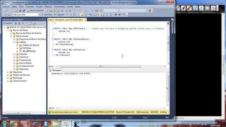Viewport: 226px width, 127px height.
Task: Open the Ferramentas menu
Action: pyautogui.click(x=60, y=7)
